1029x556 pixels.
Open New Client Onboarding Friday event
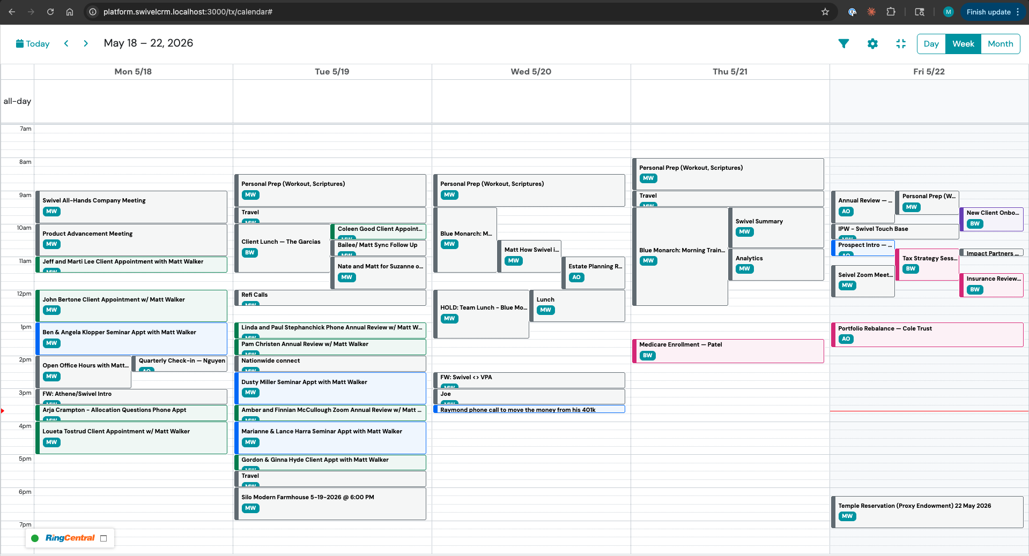(x=991, y=219)
